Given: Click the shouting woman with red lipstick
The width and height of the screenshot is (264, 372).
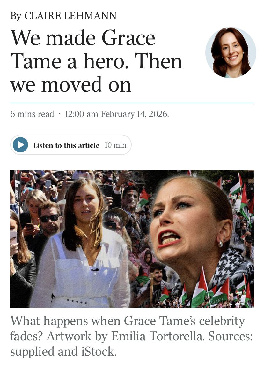Looking at the screenshot, I should [x=189, y=228].
